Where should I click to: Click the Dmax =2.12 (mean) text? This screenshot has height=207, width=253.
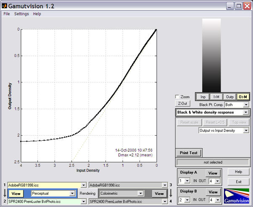[135, 155]
